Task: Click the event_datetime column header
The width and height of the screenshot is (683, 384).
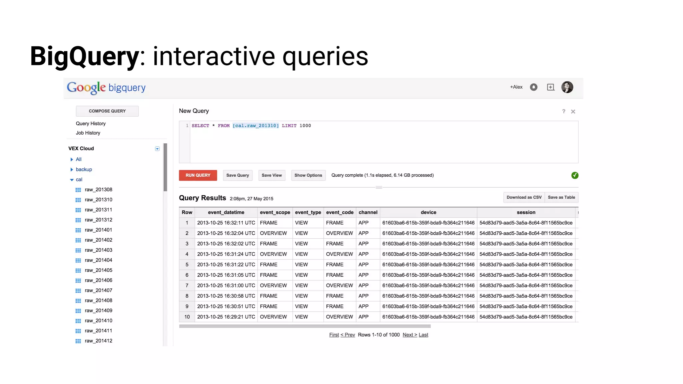Action: click(226, 212)
